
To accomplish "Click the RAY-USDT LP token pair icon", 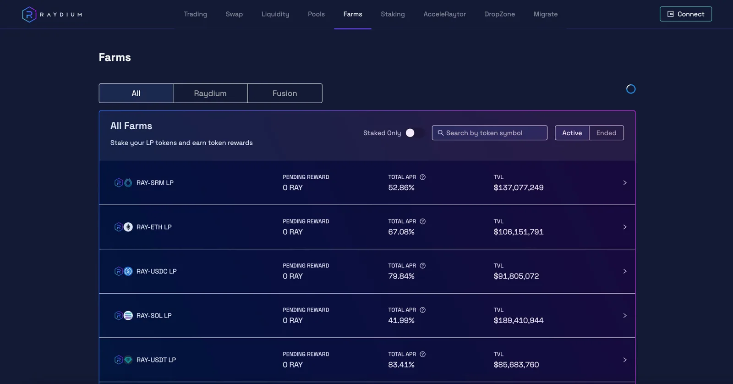I will click(123, 360).
